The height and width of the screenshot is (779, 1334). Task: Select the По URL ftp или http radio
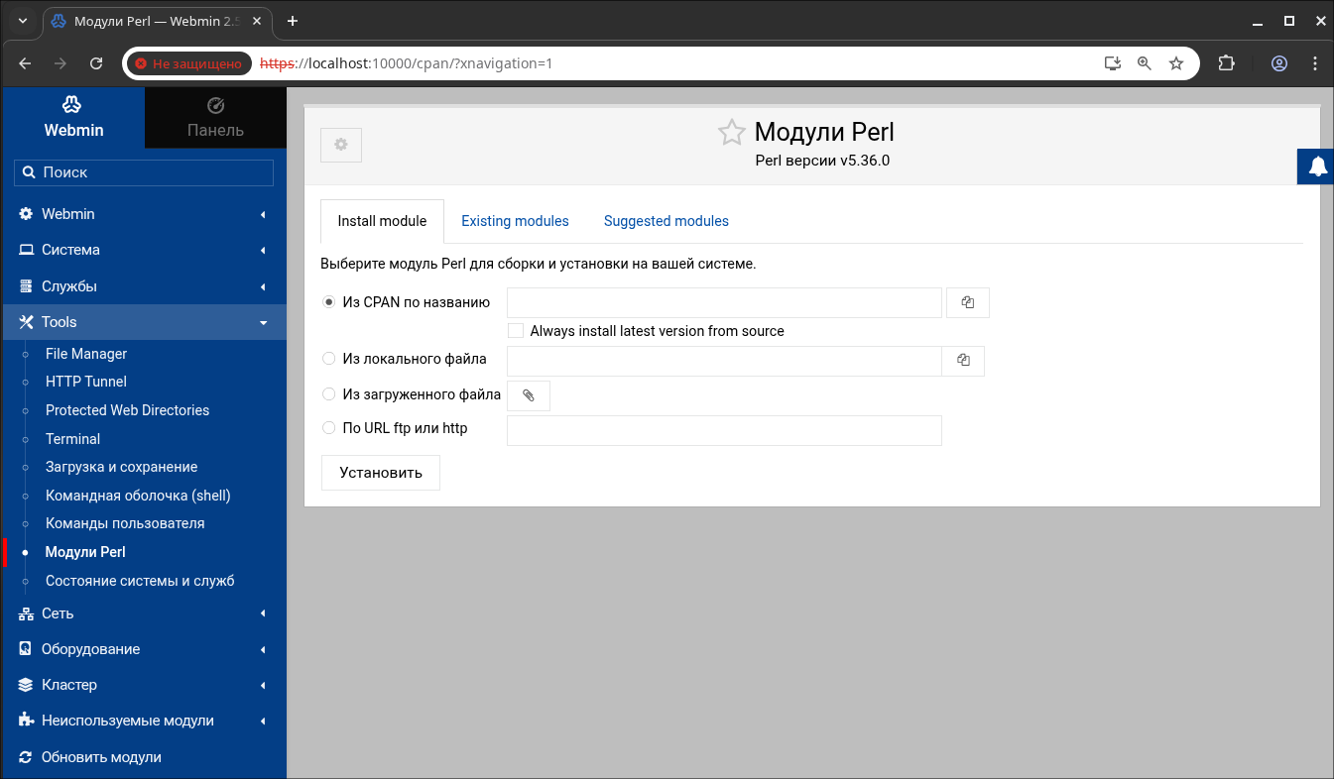tap(329, 428)
